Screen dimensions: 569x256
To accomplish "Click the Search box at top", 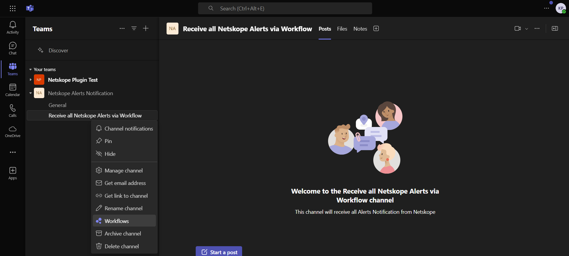I will (x=285, y=8).
